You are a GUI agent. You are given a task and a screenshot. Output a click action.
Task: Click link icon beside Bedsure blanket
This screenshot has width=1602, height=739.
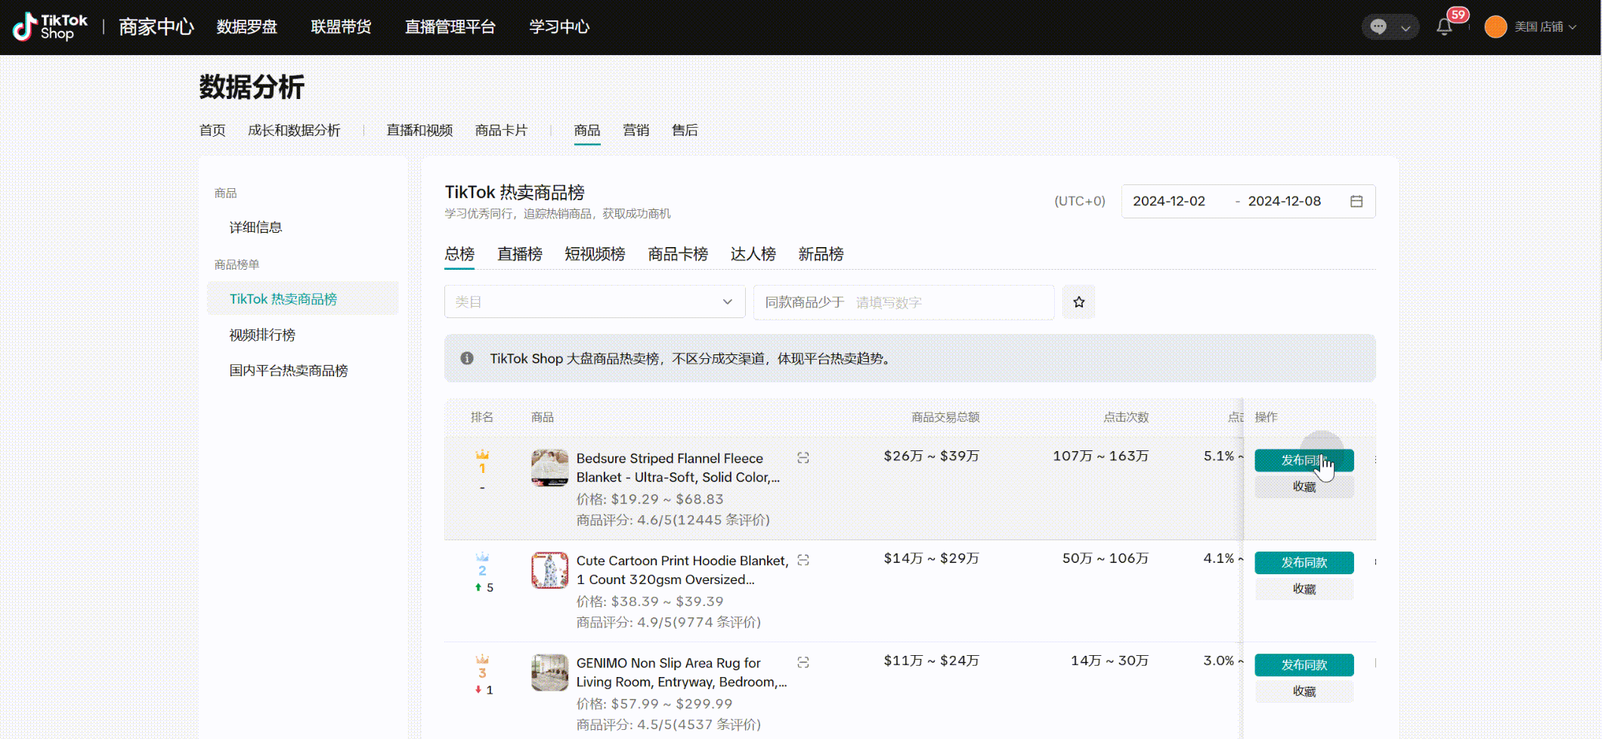coord(803,458)
